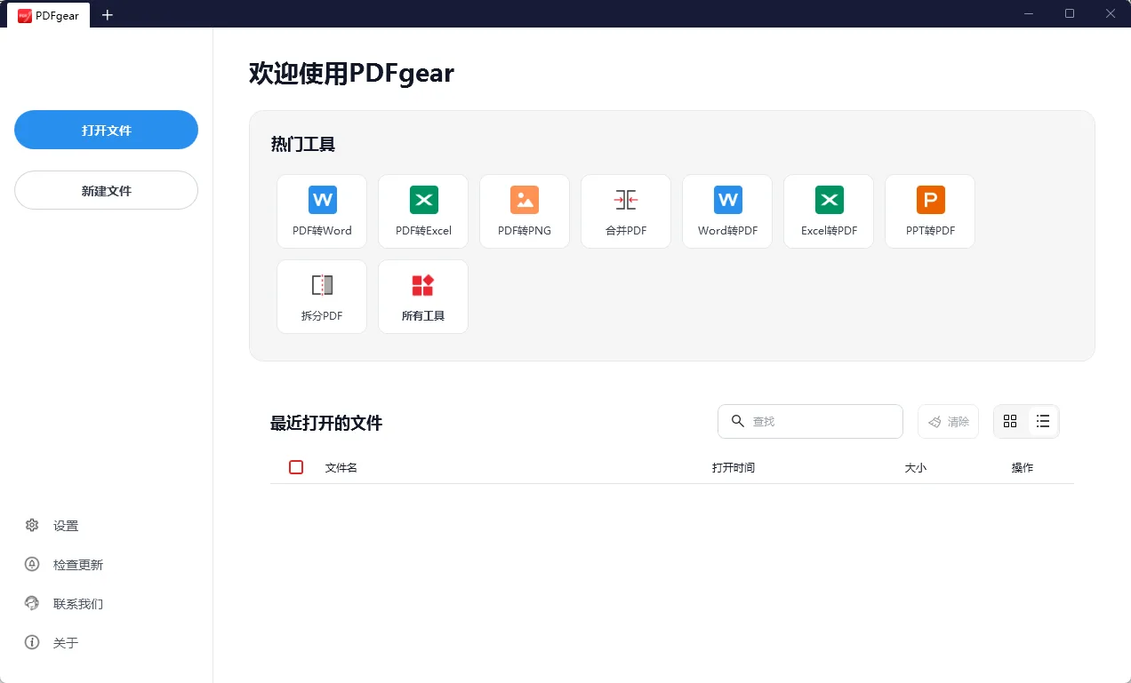Click the 新建文件 button
Viewport: 1131px width, 683px height.
tap(106, 190)
